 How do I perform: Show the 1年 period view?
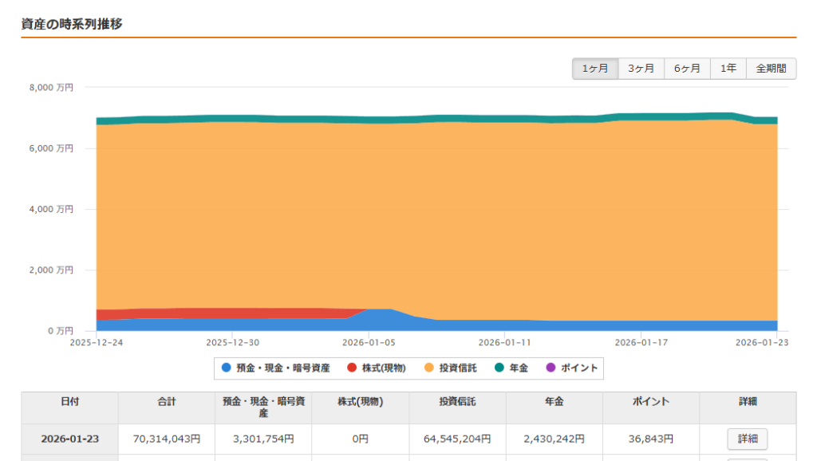728,69
